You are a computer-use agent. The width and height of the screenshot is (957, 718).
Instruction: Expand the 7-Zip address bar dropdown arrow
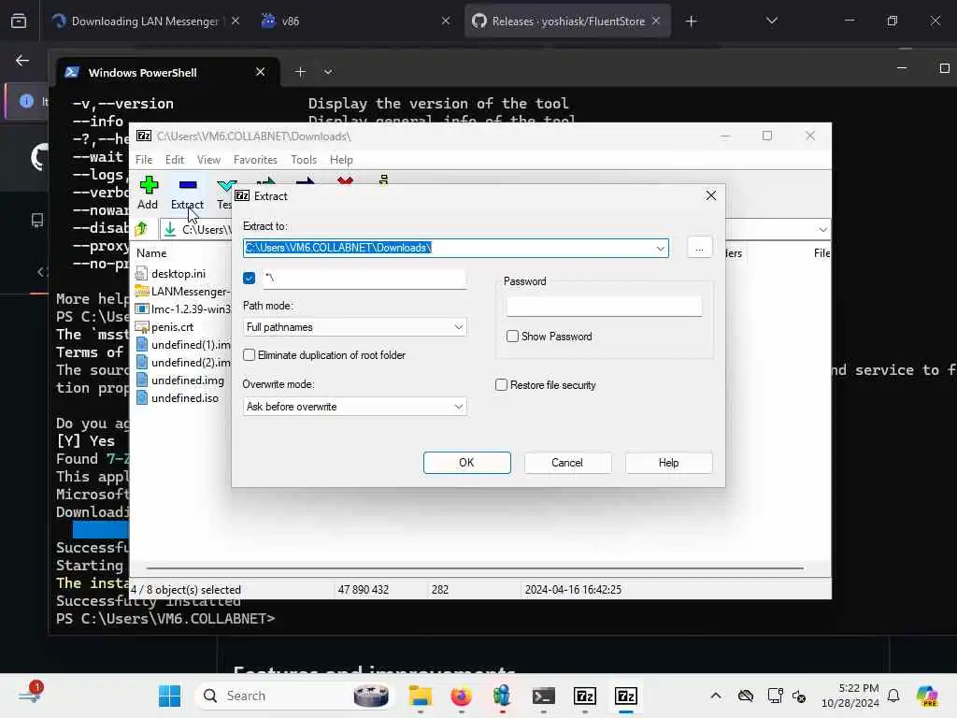822,230
